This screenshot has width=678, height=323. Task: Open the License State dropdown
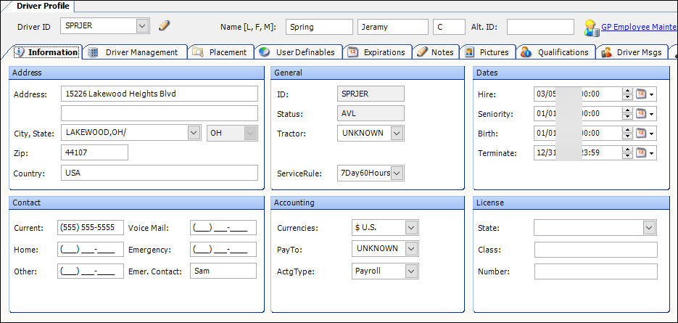(x=649, y=228)
